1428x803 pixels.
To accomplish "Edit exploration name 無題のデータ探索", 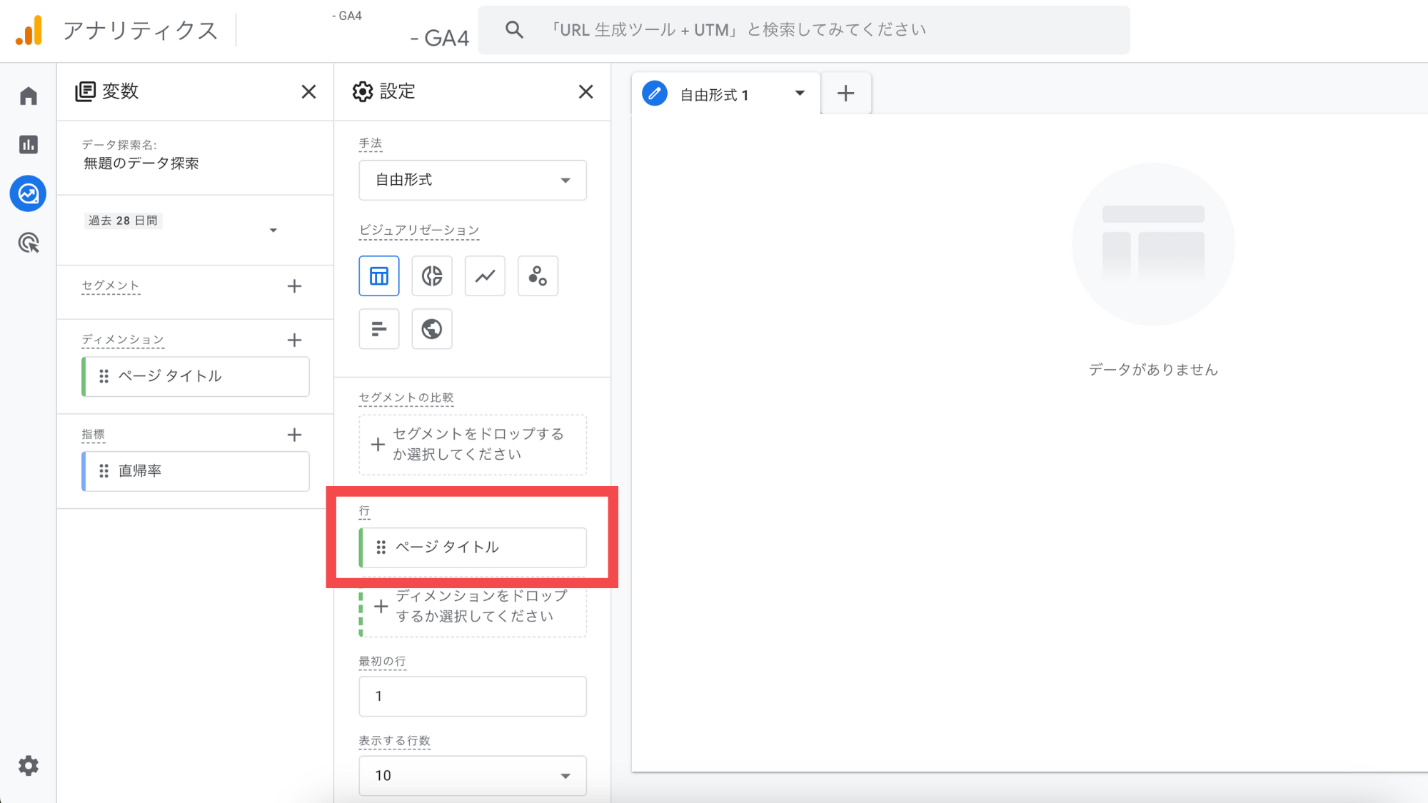I will [141, 163].
